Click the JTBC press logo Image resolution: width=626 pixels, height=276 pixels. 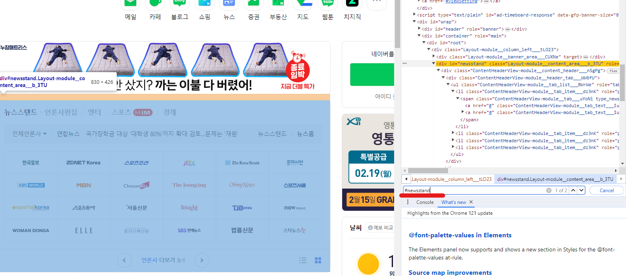[x=189, y=163]
